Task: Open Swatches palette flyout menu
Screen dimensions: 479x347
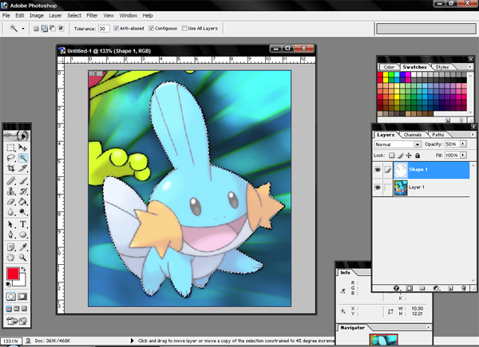Action: 470,66
